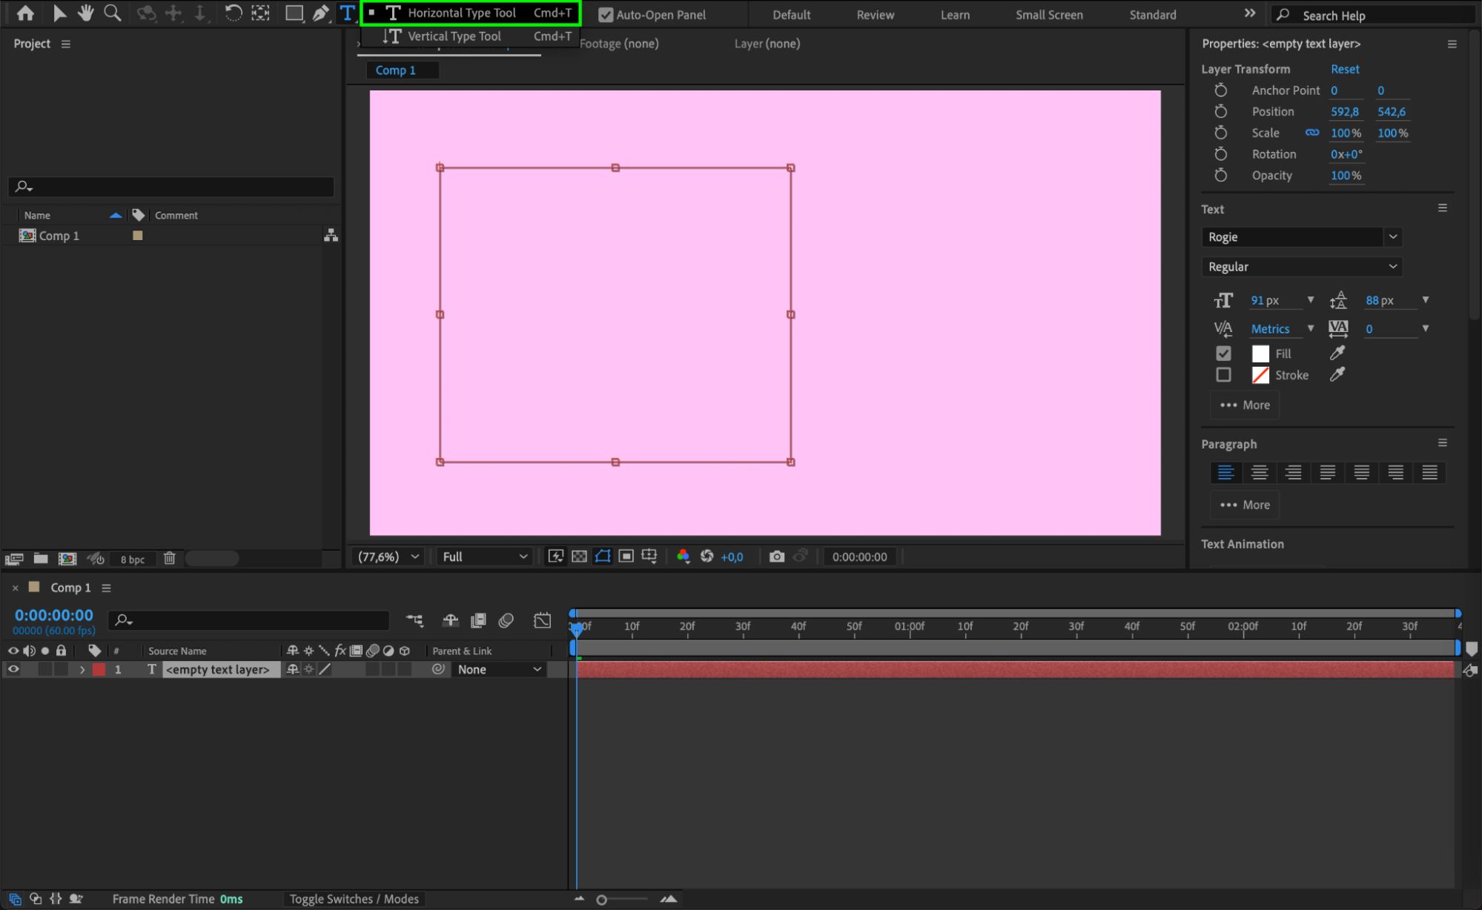Click the white Fill color swatch
This screenshot has width=1482, height=910.
tap(1260, 353)
